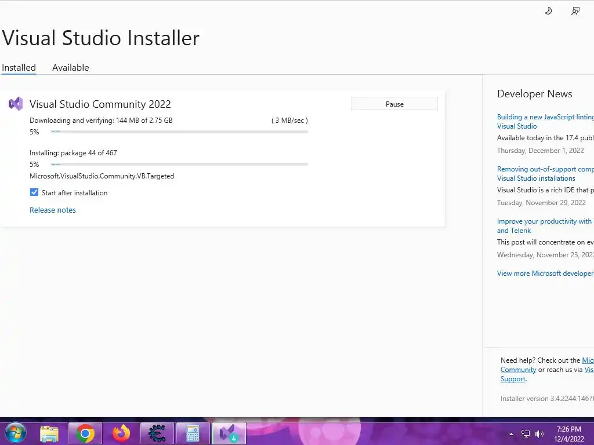The image size is (594, 445).
Task: Open Removing out-of-support components article
Action: coord(545,174)
